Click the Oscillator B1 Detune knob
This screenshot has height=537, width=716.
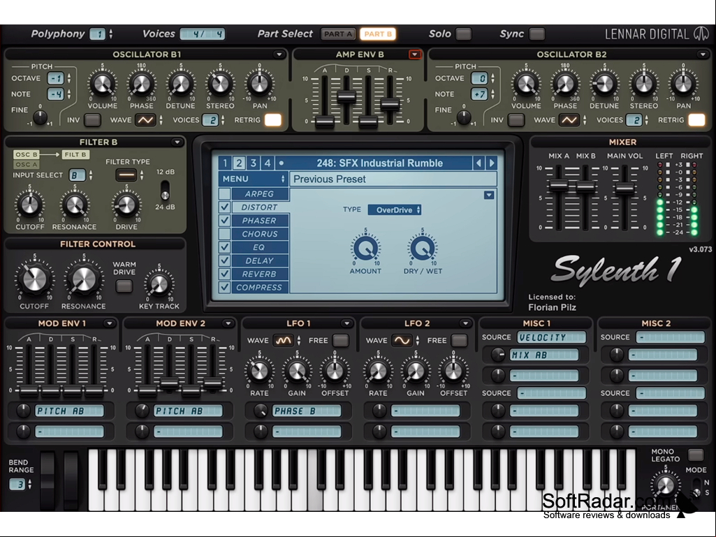(x=180, y=84)
